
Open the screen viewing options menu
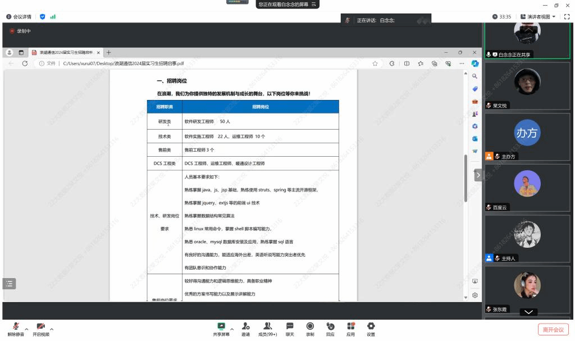click(313, 4)
